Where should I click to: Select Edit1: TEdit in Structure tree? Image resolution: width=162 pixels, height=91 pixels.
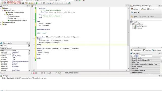point(13,18)
